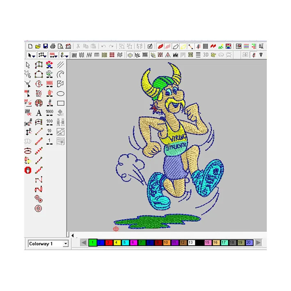Click the travel by 1000 stitches button
Image resolution: width=291 pixels, height=291 pixels.
[50, 112]
